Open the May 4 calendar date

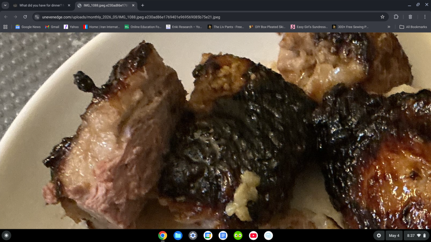pos(394,236)
